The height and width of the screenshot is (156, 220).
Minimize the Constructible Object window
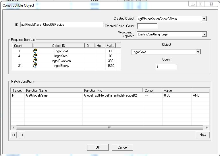193,4
